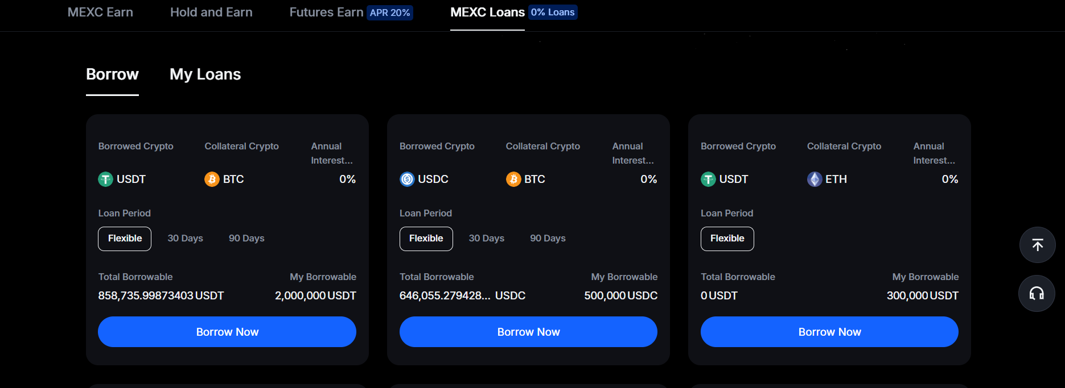Click the USDT icon in the ETH-collateral card
The height and width of the screenshot is (388, 1065).
point(708,180)
